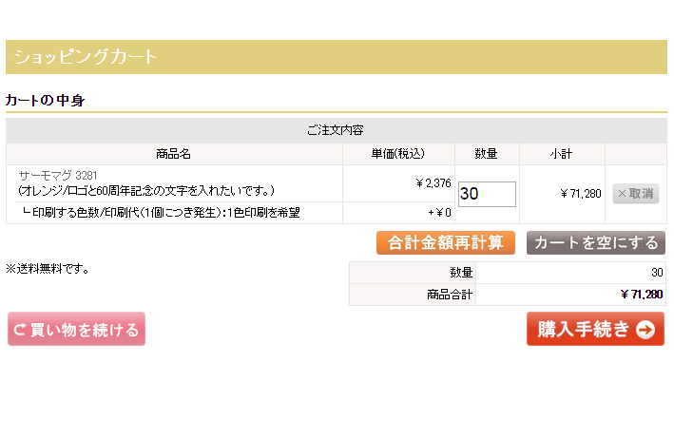
Task: Click the arrow icon on 購入手続き button
Action: (645, 330)
